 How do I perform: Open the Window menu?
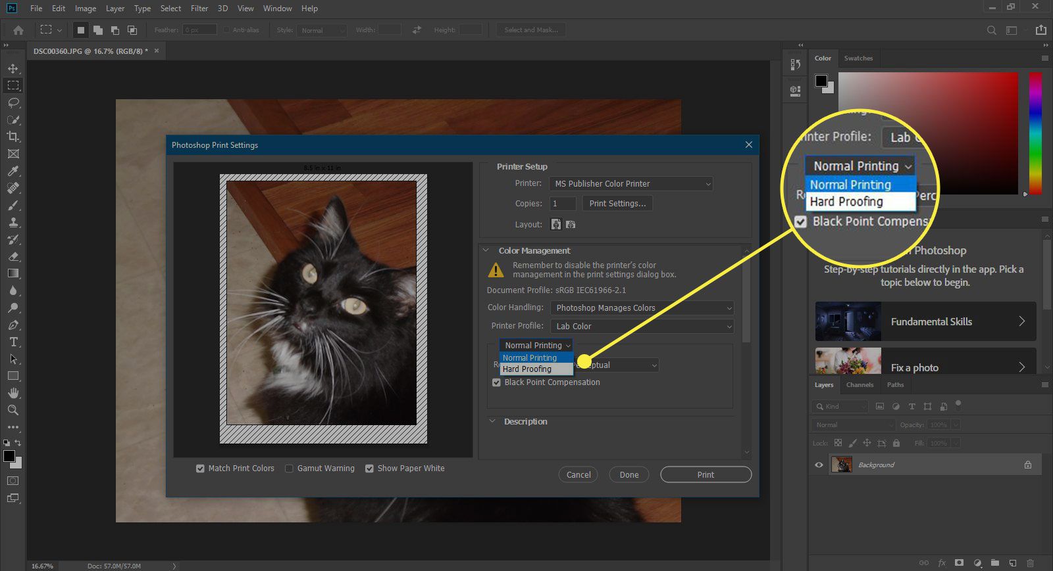[x=277, y=9]
